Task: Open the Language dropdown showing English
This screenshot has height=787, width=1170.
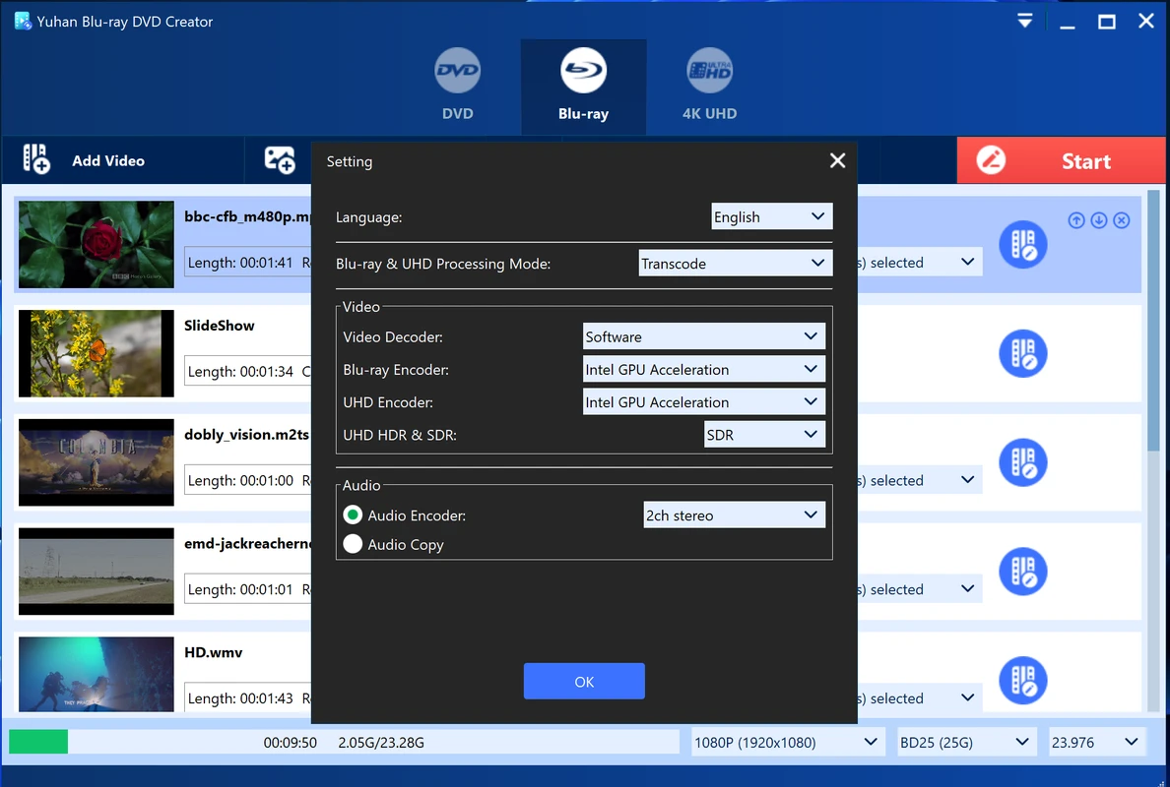Action: click(x=771, y=216)
